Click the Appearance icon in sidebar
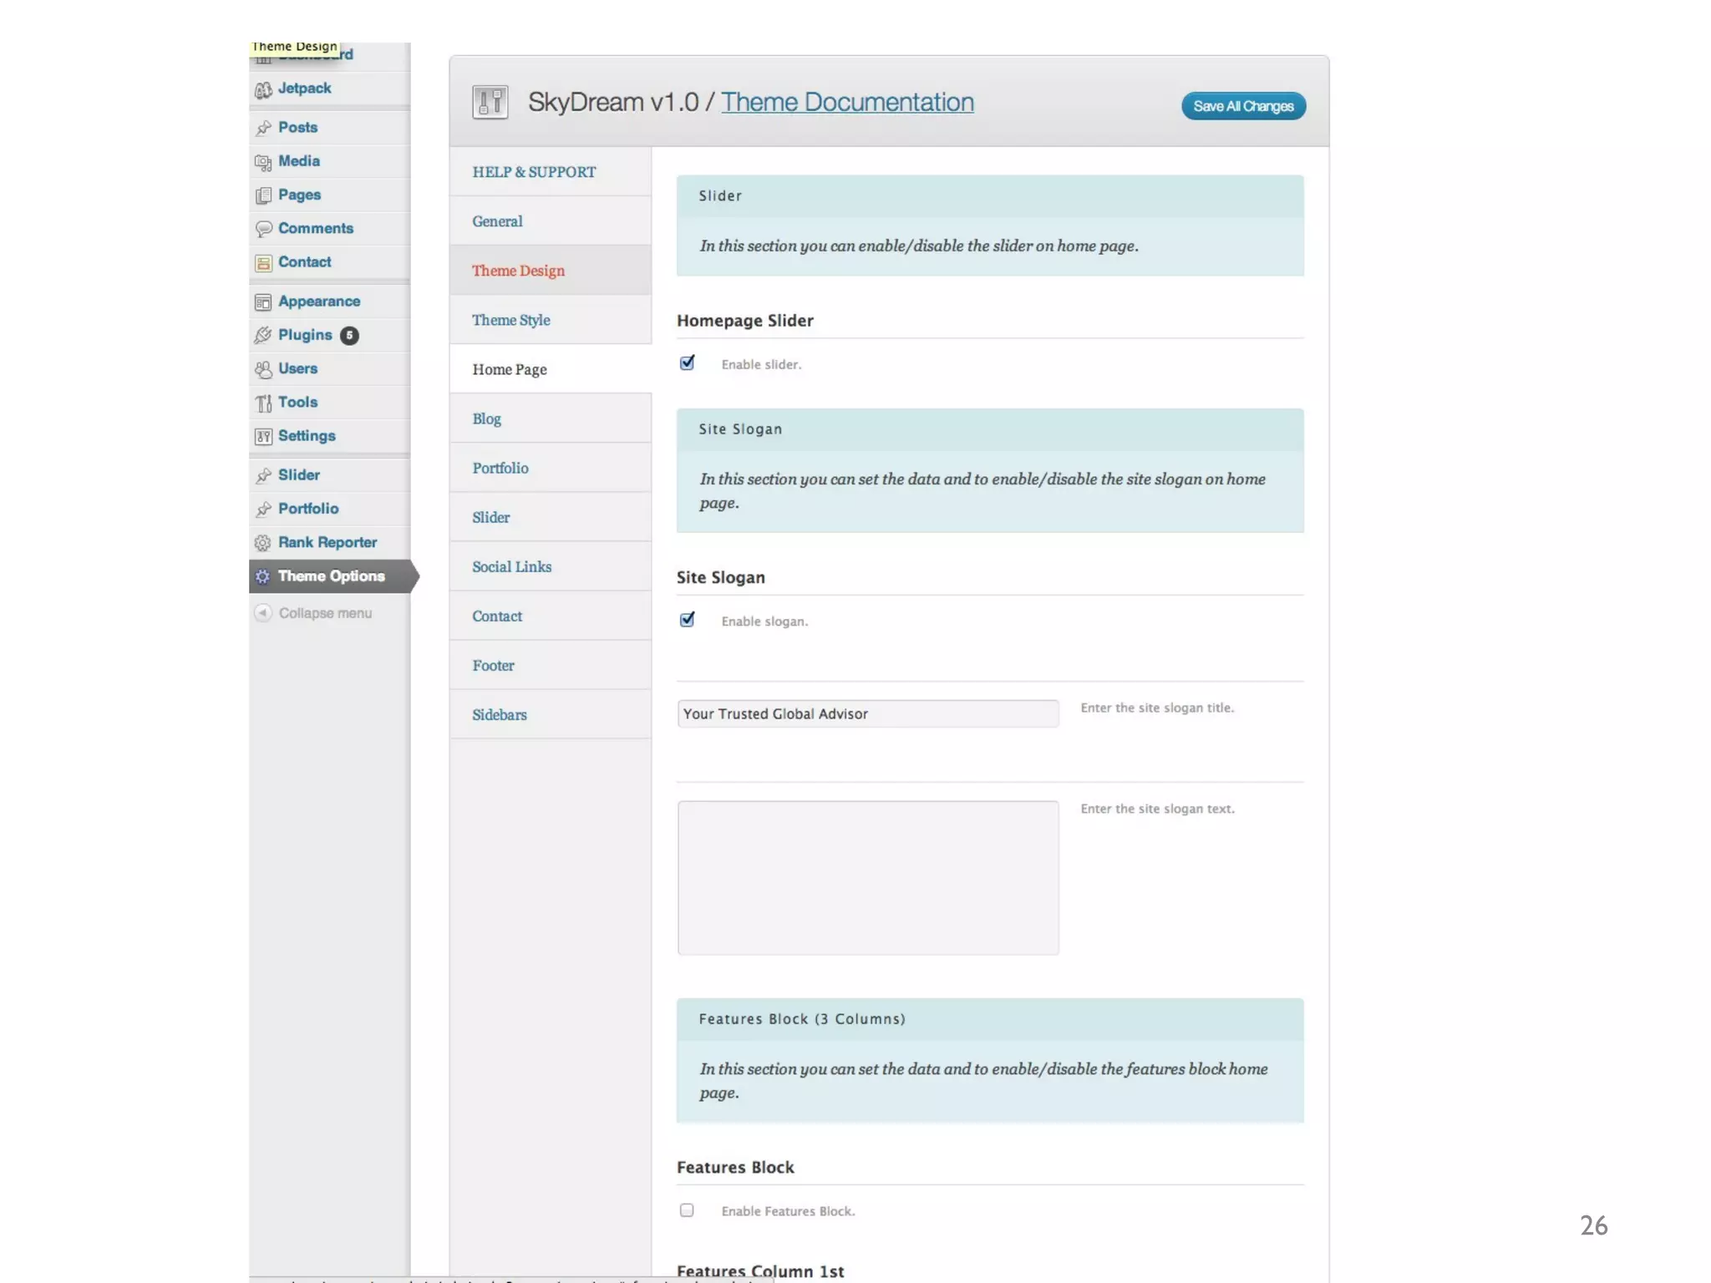This screenshot has height=1283, width=1711. tap(263, 302)
